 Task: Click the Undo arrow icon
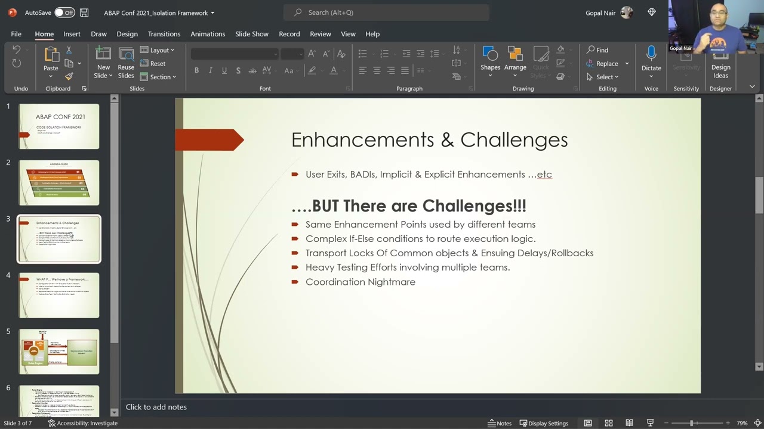pyautogui.click(x=17, y=50)
